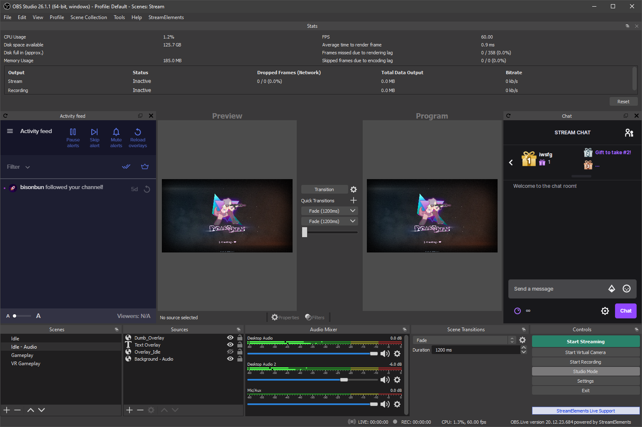Remove selected scene with minus icon
This screenshot has width=642, height=427.
tap(17, 410)
